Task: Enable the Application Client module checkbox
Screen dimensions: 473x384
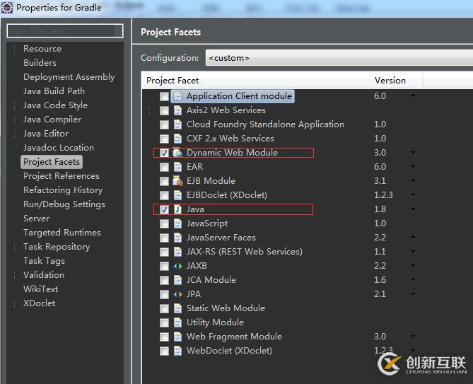Action: click(x=164, y=96)
